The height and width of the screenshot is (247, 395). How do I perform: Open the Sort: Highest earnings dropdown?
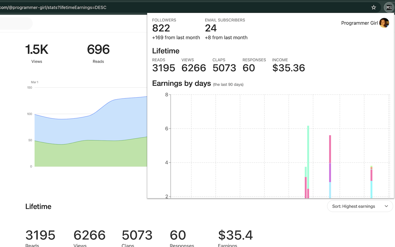(360, 206)
